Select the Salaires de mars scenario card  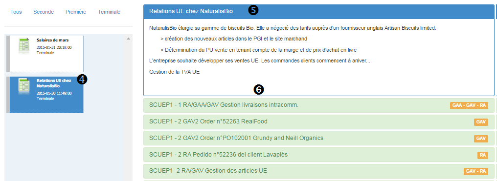pyautogui.click(x=45, y=54)
